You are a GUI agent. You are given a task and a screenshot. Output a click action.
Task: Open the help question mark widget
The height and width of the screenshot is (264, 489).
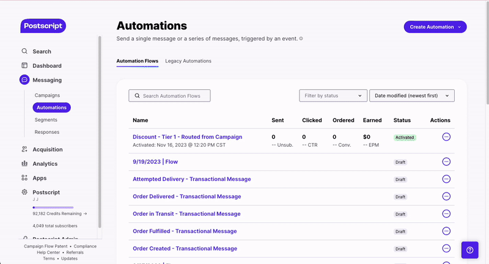[x=470, y=250]
